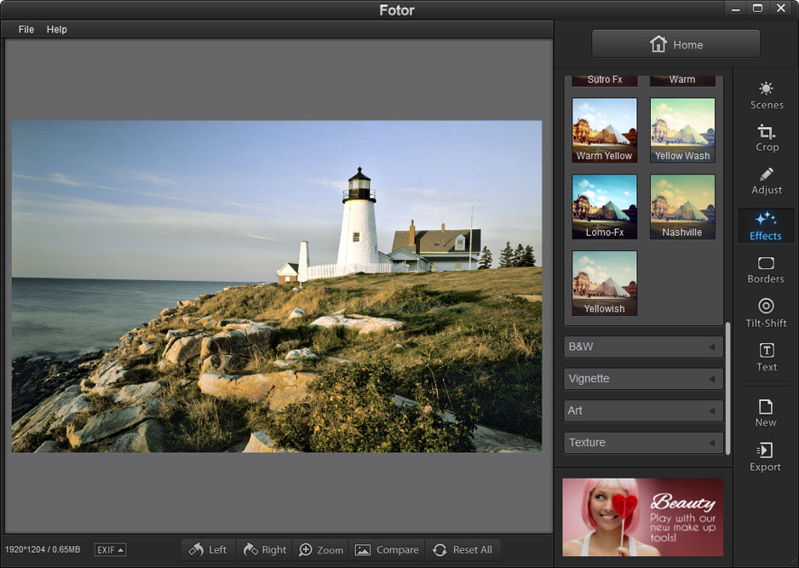Select the Scenes panel icon
799x568 pixels.
click(x=766, y=95)
